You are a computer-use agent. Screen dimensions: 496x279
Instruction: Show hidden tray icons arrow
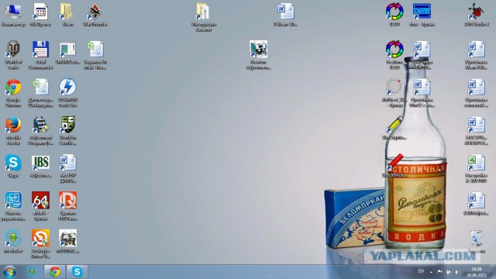(x=431, y=272)
